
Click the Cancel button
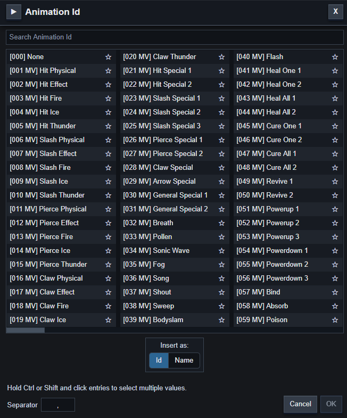click(x=300, y=404)
